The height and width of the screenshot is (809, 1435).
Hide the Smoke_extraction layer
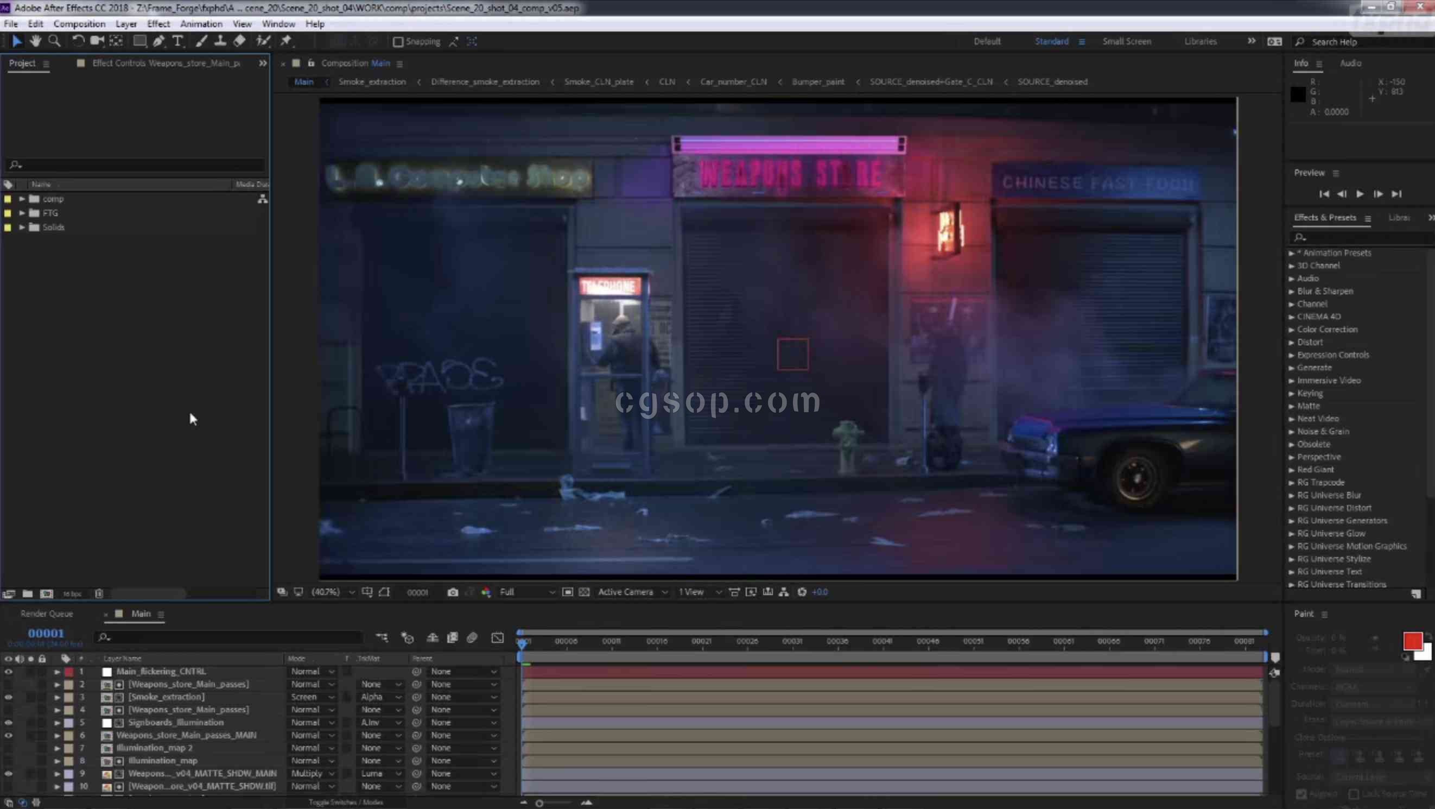click(x=8, y=697)
